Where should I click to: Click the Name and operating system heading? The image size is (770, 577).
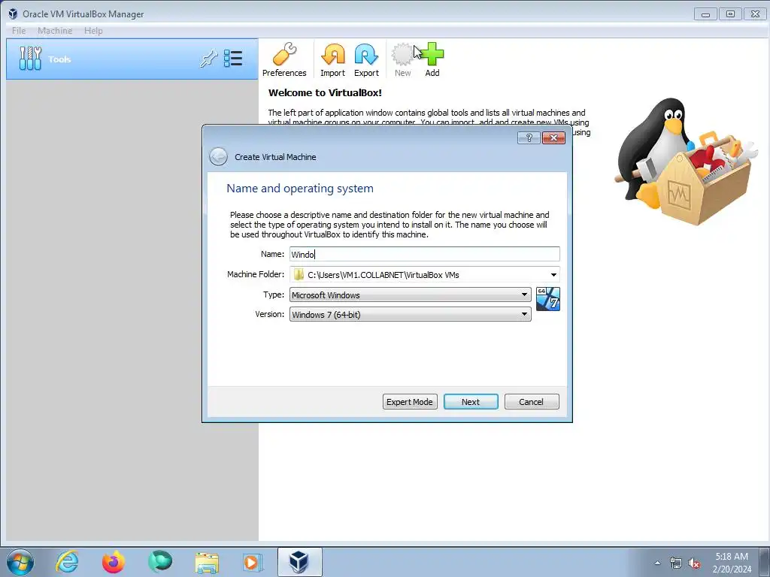tap(300, 189)
